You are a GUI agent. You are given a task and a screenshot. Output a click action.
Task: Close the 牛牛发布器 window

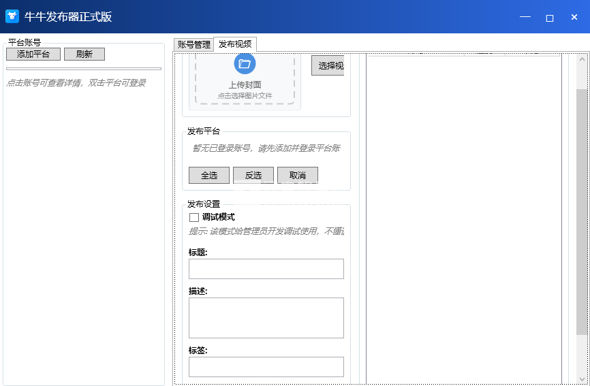tap(574, 17)
